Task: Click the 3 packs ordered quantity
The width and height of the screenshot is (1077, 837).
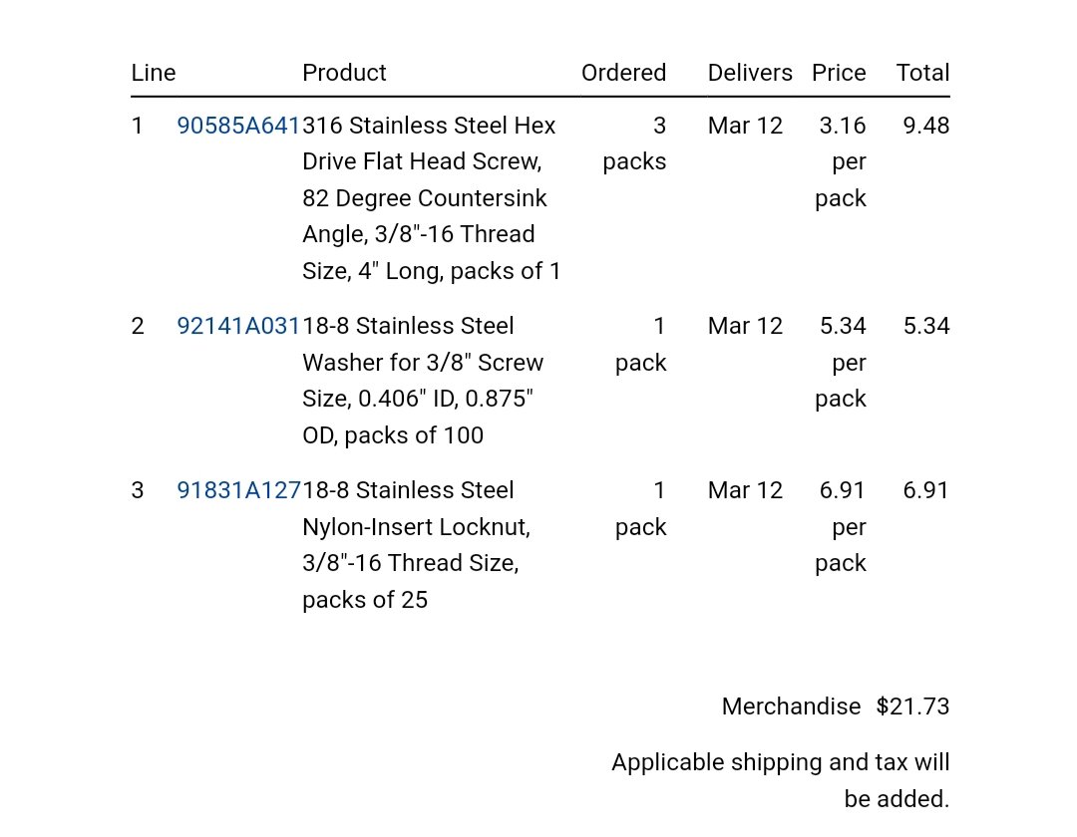Action: [x=634, y=143]
